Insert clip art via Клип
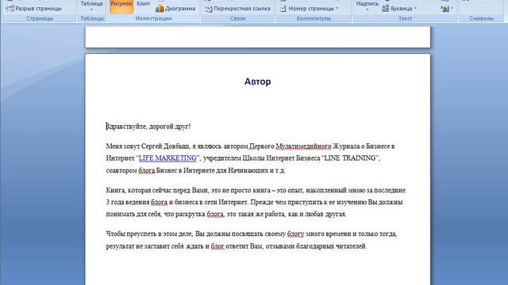 click(x=143, y=4)
